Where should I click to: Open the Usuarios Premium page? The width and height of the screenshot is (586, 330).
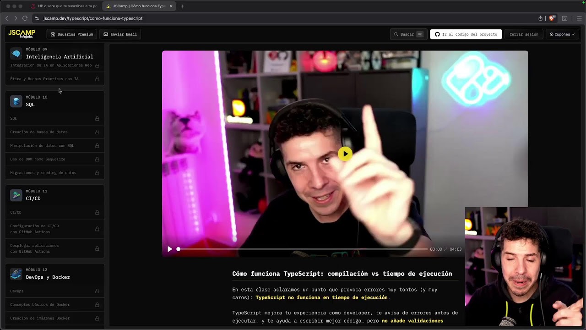coord(72,34)
